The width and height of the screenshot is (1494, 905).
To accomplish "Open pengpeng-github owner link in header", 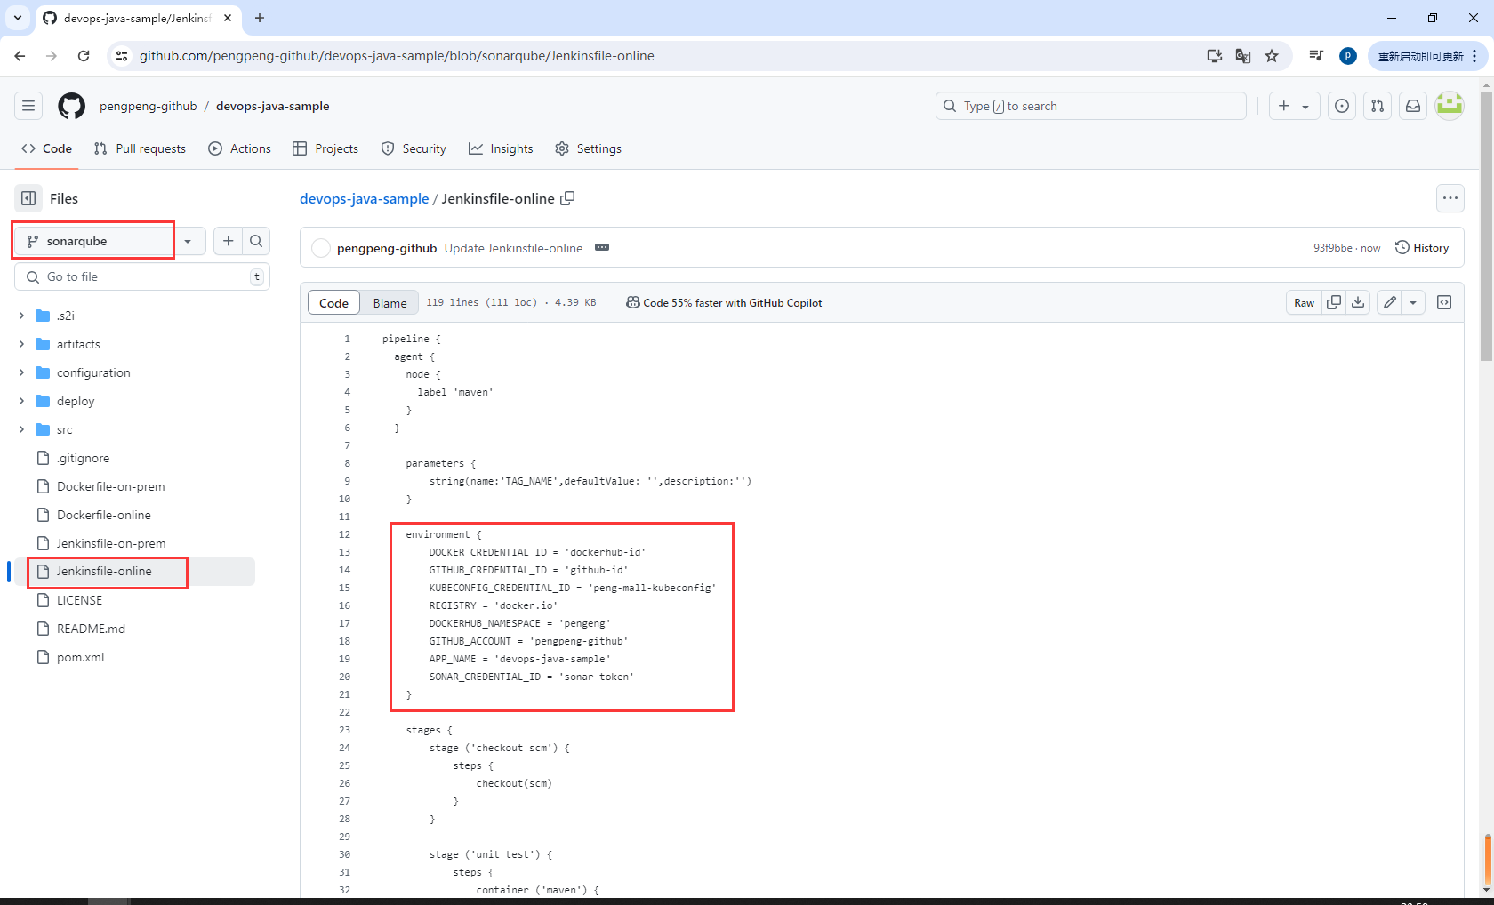I will click(149, 106).
